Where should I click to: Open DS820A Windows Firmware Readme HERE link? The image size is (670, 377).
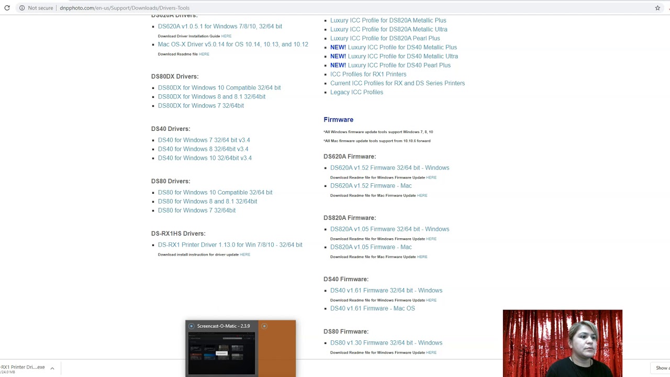pyautogui.click(x=431, y=239)
